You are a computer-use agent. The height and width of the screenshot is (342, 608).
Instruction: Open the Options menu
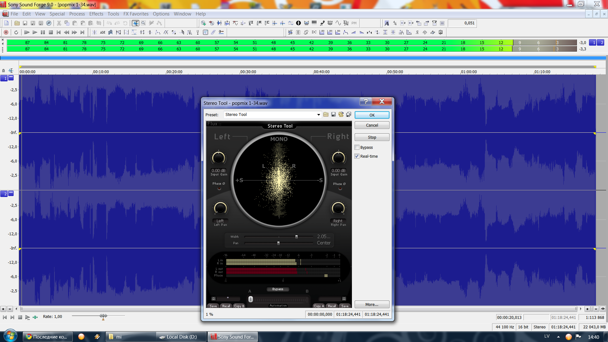tap(161, 14)
